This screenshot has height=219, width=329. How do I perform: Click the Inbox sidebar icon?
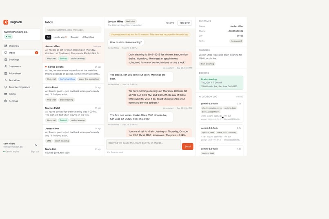[x=6, y=53]
